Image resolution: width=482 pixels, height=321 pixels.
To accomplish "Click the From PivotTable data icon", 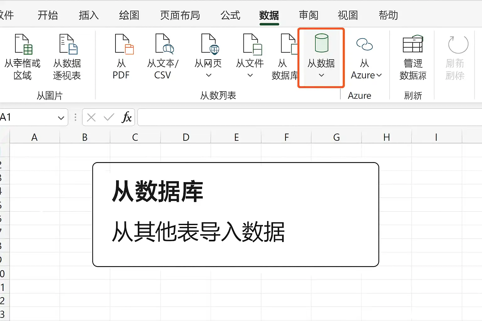I will (68, 44).
